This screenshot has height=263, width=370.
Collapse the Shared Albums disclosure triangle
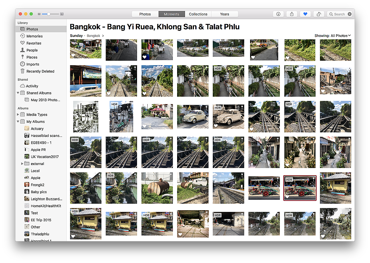pyautogui.click(x=18, y=93)
